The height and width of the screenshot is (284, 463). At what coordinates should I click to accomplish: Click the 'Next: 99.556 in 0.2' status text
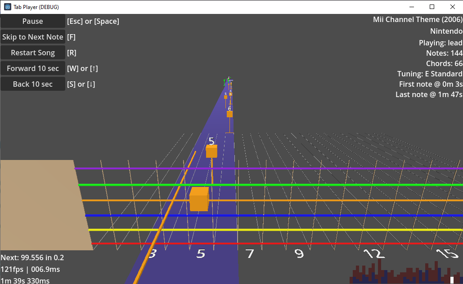point(32,257)
